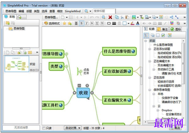Open the cloud tab in the left panel
This screenshot has width=189, height=133.
point(21,17)
